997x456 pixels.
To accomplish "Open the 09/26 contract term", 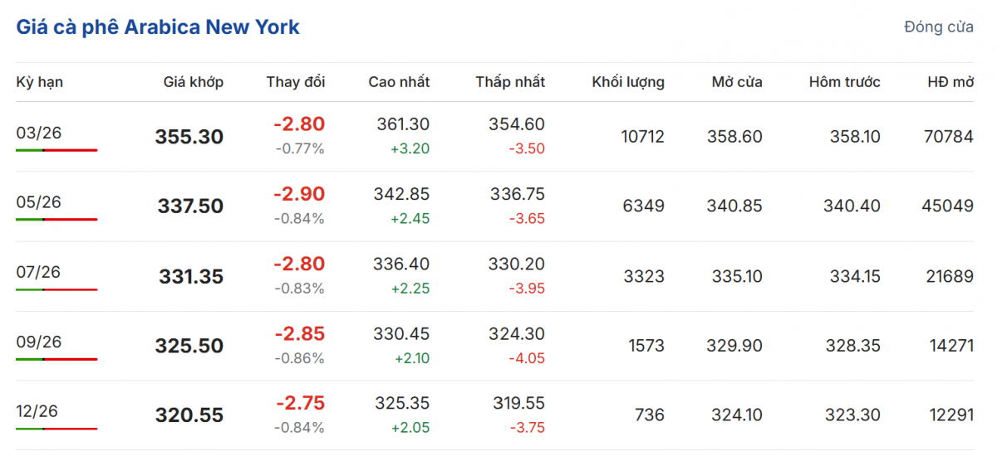I will point(38,342).
